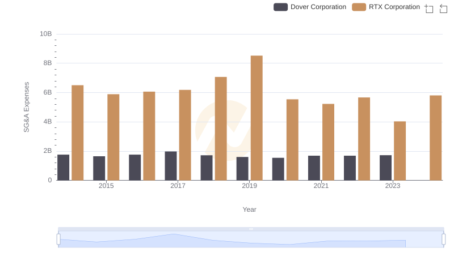Click the RTX bar for 2017
Viewport: 454px width, 261px height.
tap(185, 135)
